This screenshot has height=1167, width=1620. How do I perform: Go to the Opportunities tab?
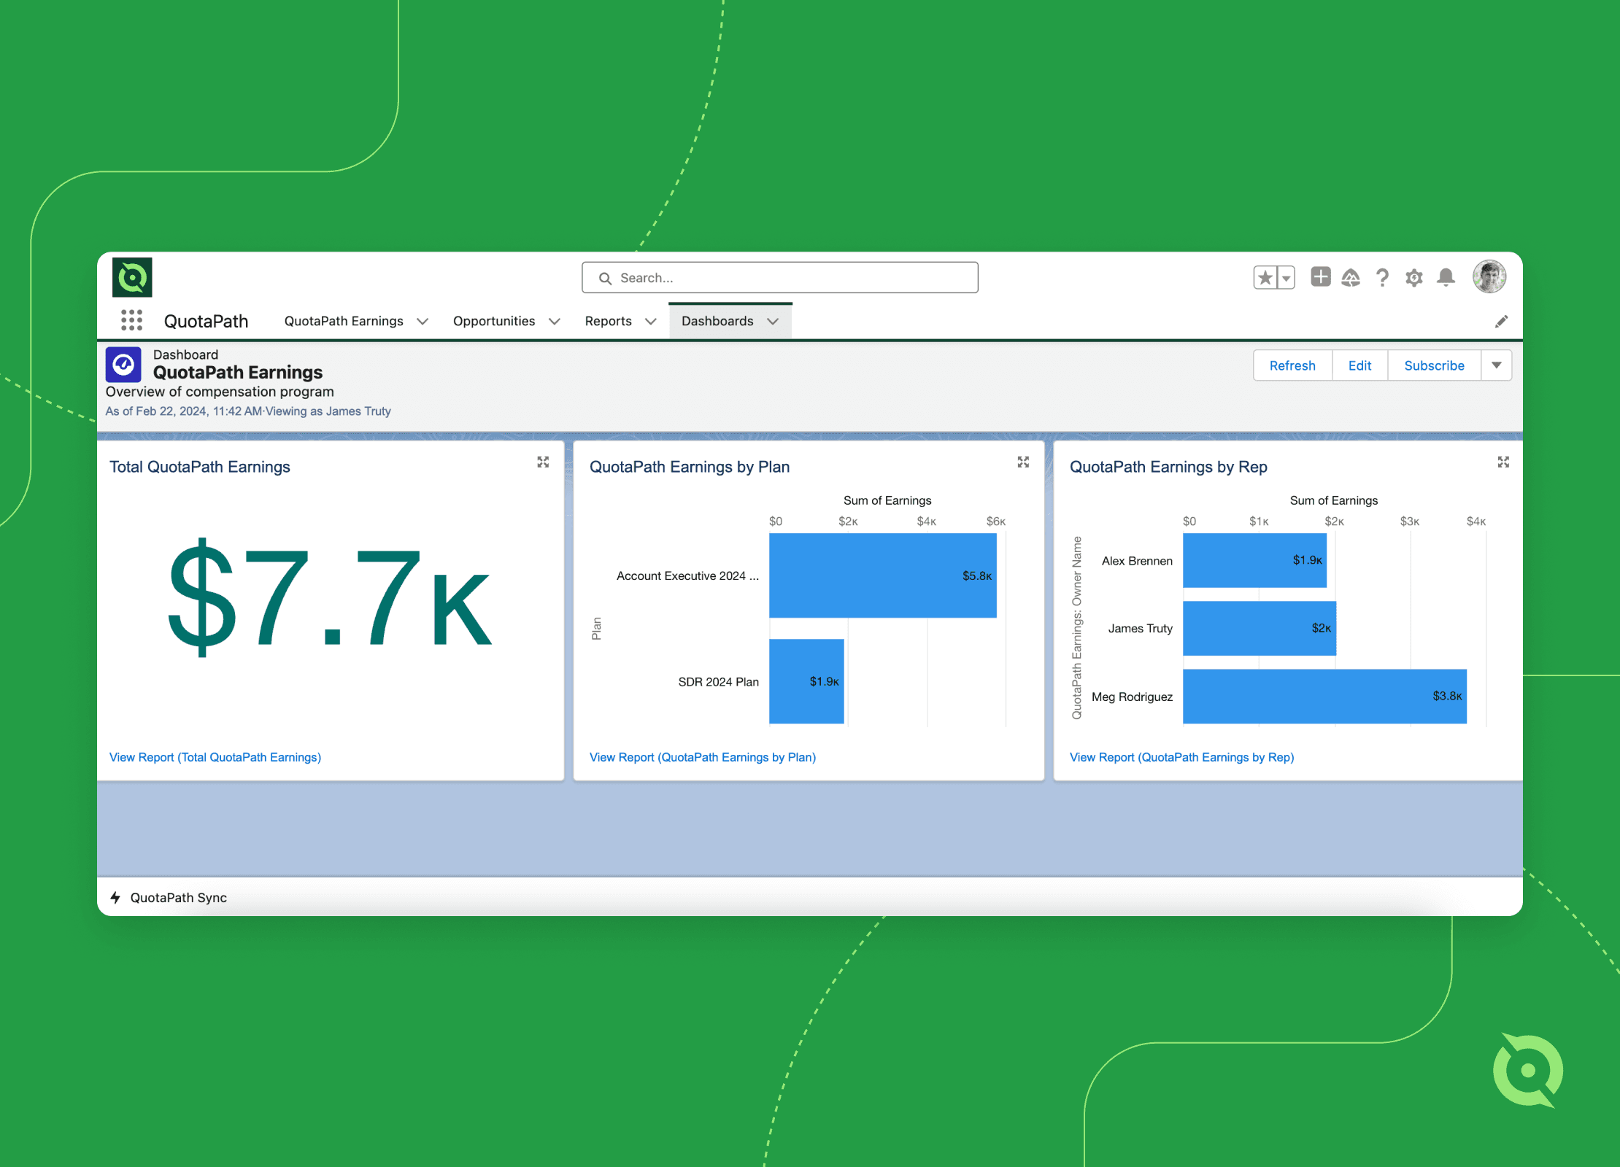pyautogui.click(x=494, y=321)
